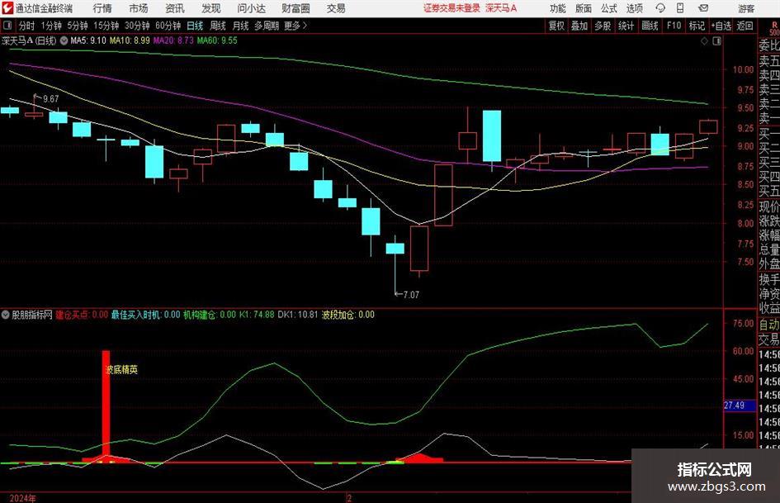The width and height of the screenshot is (780, 503).
Task: Click the 9.67 high price marker
Action: pos(50,99)
